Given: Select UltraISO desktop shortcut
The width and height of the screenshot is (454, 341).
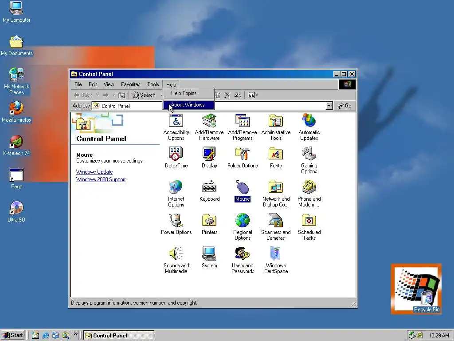Looking at the screenshot, I should (16, 212).
